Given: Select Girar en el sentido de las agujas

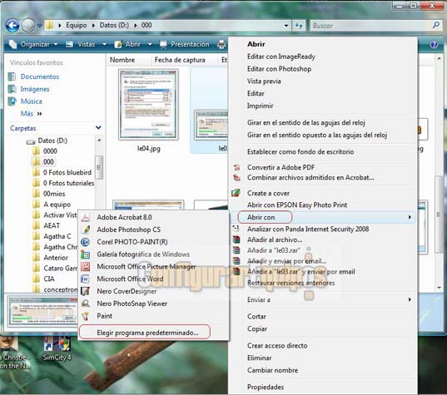Looking at the screenshot, I should click(x=305, y=123).
